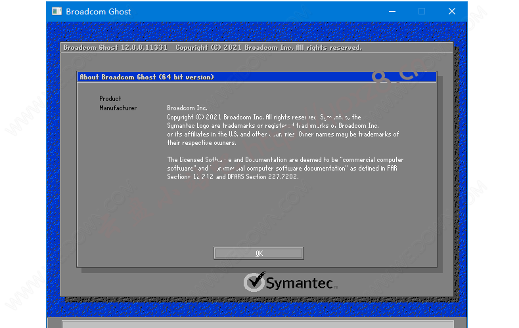Viewport: 519px width, 328px height.
Task: Click the Broadcom Ghost window title icon
Action: tap(57, 11)
